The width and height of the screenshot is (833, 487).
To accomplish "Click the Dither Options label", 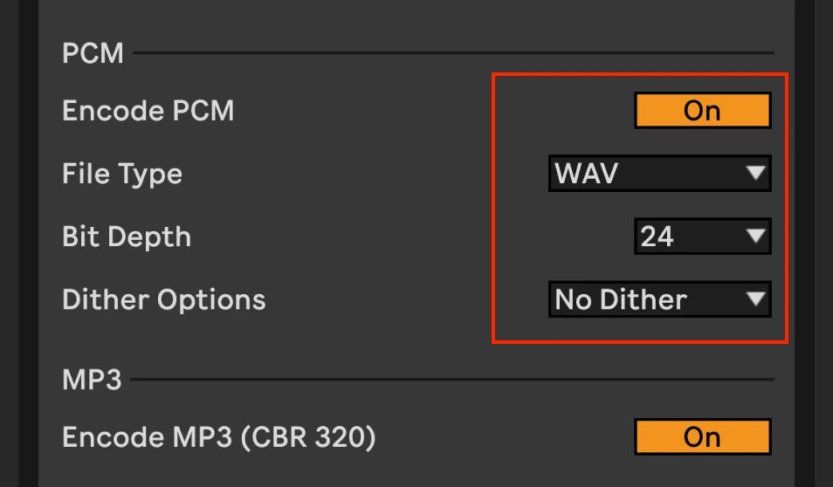I will (x=164, y=300).
